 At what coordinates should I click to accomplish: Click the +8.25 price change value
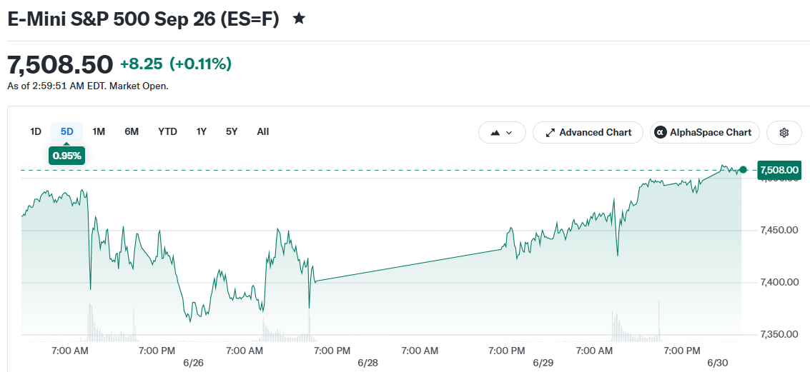coord(142,64)
